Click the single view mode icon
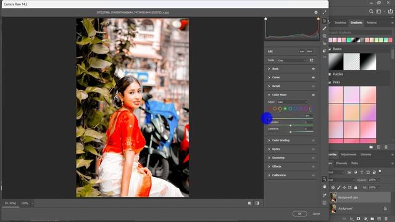 coord(249,203)
